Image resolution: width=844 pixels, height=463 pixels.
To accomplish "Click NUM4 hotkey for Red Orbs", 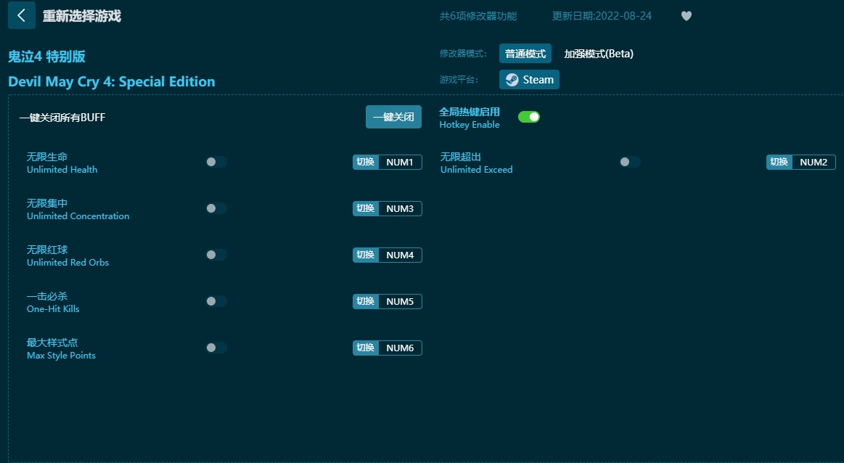I will (x=399, y=255).
